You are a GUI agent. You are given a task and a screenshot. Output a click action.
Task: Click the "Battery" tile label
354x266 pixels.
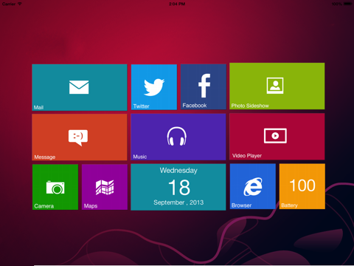[x=289, y=205]
